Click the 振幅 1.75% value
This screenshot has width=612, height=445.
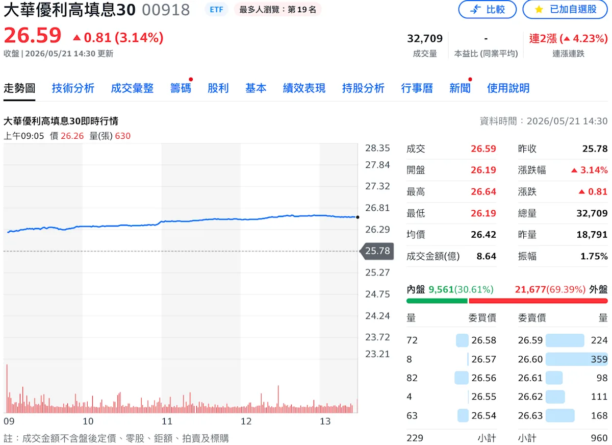[594, 256]
